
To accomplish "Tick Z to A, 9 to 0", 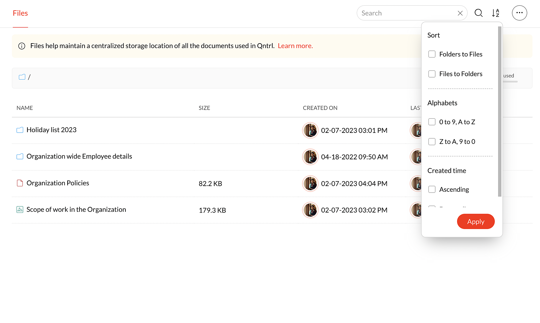I will pos(432,142).
